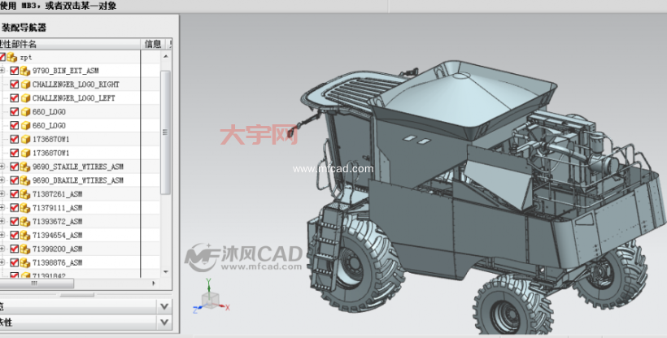Uncheck the 71393672_ASM checkbox
This screenshot has height=338, width=667.
14,222
